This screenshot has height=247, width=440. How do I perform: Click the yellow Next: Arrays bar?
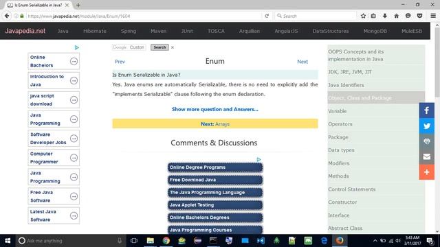[x=215, y=123]
